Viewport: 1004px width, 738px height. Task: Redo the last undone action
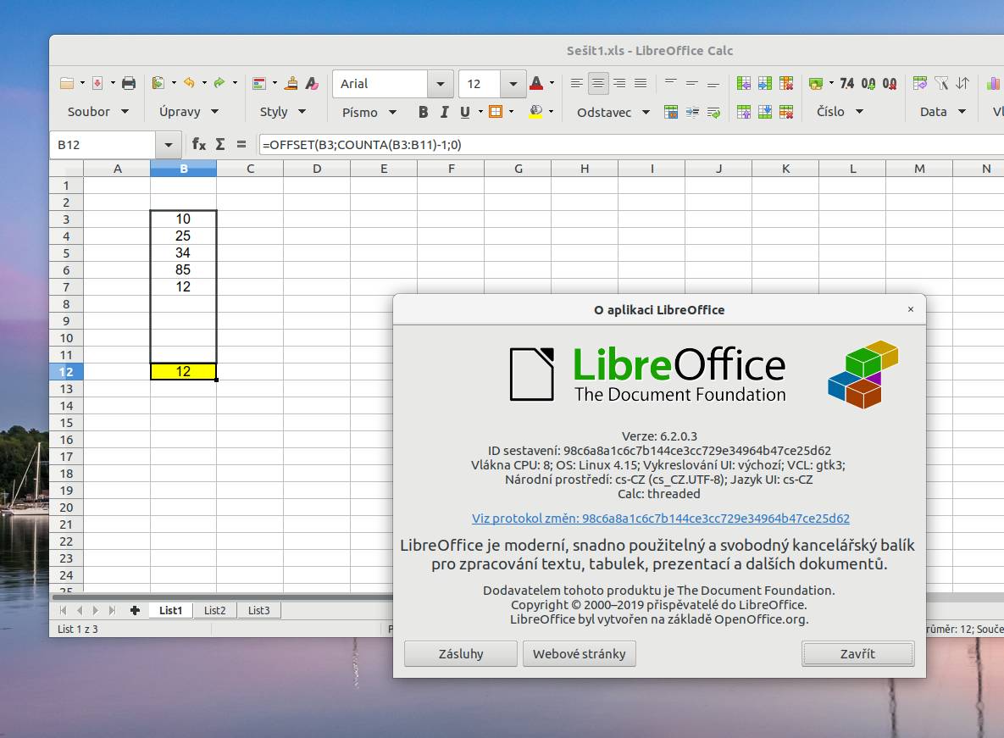click(219, 83)
